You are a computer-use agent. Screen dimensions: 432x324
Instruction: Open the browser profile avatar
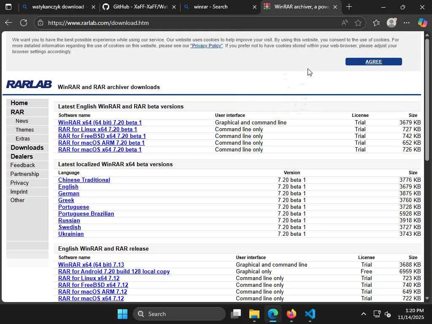[x=391, y=23]
